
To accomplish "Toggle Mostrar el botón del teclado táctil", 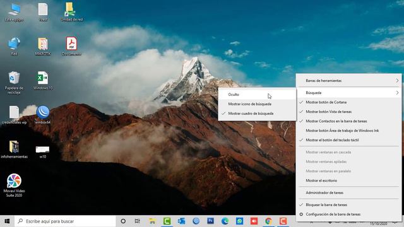I will click(x=349, y=140).
